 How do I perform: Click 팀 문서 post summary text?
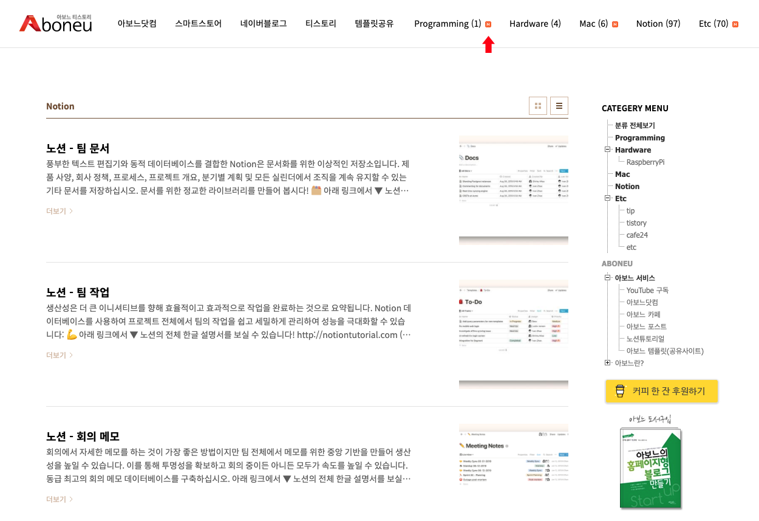click(228, 178)
